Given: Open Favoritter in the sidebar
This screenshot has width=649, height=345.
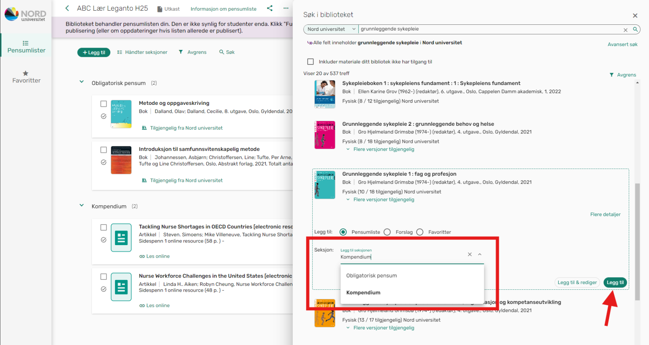Looking at the screenshot, I should (26, 77).
